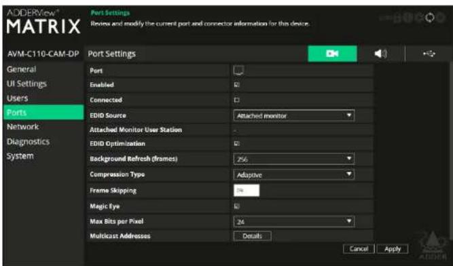Click the AVM-C110-CAM-DP device name
Screen dimensions: 453x266
(x=43, y=54)
